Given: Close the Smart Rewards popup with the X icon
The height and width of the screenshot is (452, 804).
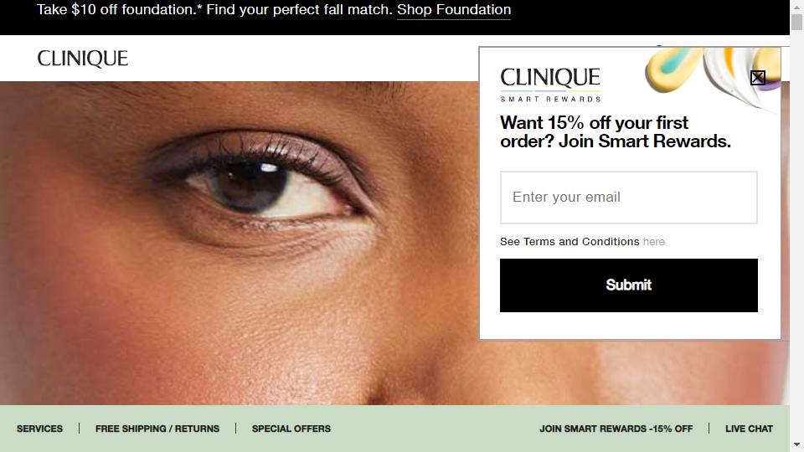Looking at the screenshot, I should [757, 78].
